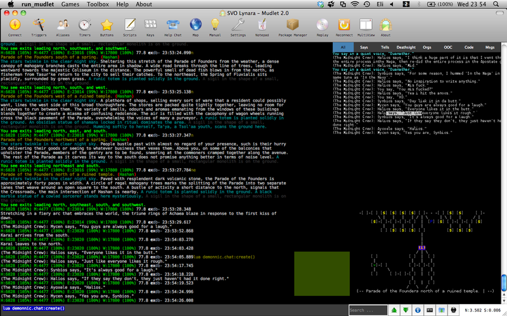This screenshot has height=316, width=507.
Task: Click the blue info icon in bottom bar
Action: click(418, 310)
